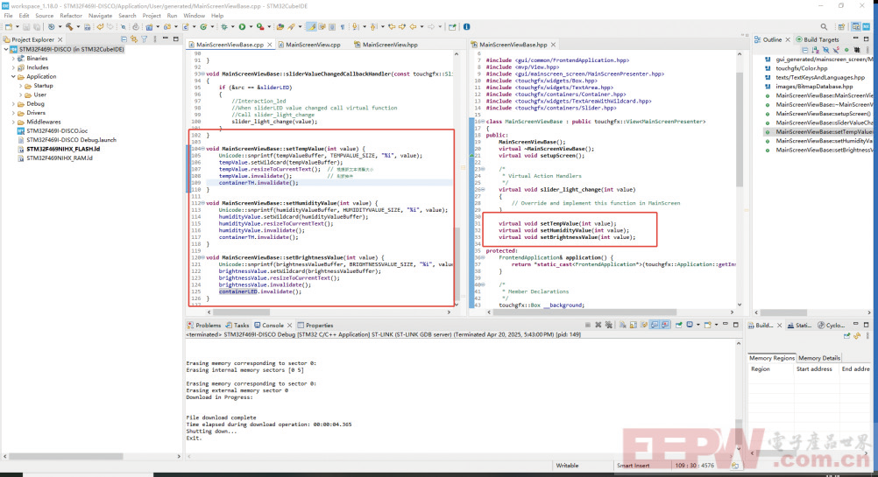Toggle Scroll Lock in Console toolbar
Image resolution: width=878 pixels, height=477 pixels.
(633, 325)
